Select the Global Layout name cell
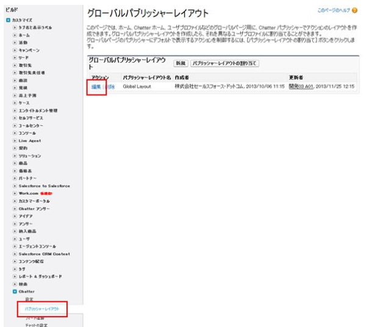Screen dimensions: 366x327 pos(137,87)
